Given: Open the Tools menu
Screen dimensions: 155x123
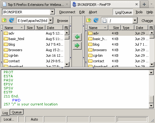Looking at the screenshot, I should pos(139,12).
